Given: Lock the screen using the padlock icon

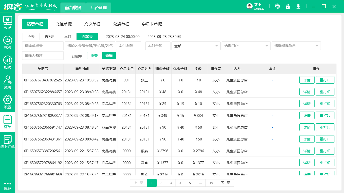Looking at the screenshot, I should tap(288, 6).
